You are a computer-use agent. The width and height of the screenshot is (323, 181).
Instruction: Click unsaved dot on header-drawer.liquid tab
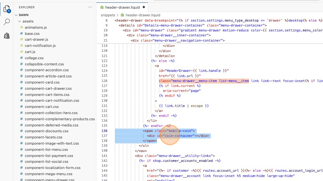143,7
